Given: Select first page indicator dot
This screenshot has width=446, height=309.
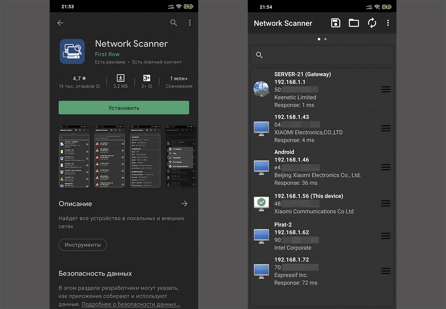Looking at the screenshot, I should click(319, 39).
